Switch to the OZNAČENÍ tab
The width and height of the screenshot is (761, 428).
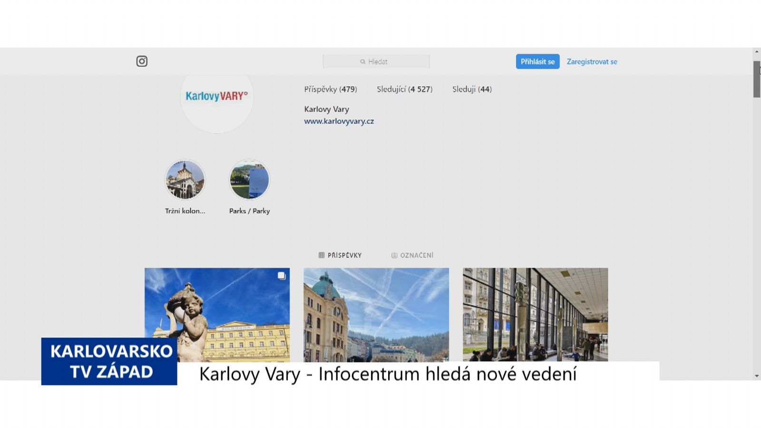click(x=412, y=255)
